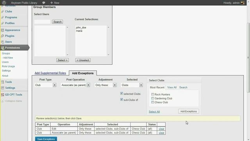Toggle the selected Clubs checkbox
The height and width of the screenshot is (141, 250).
(x=121, y=94)
